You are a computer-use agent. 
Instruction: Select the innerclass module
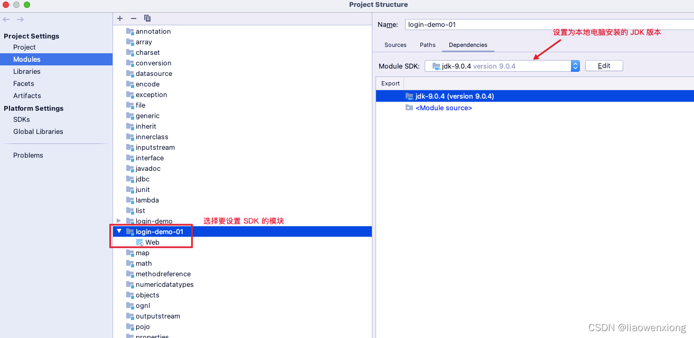pos(152,137)
